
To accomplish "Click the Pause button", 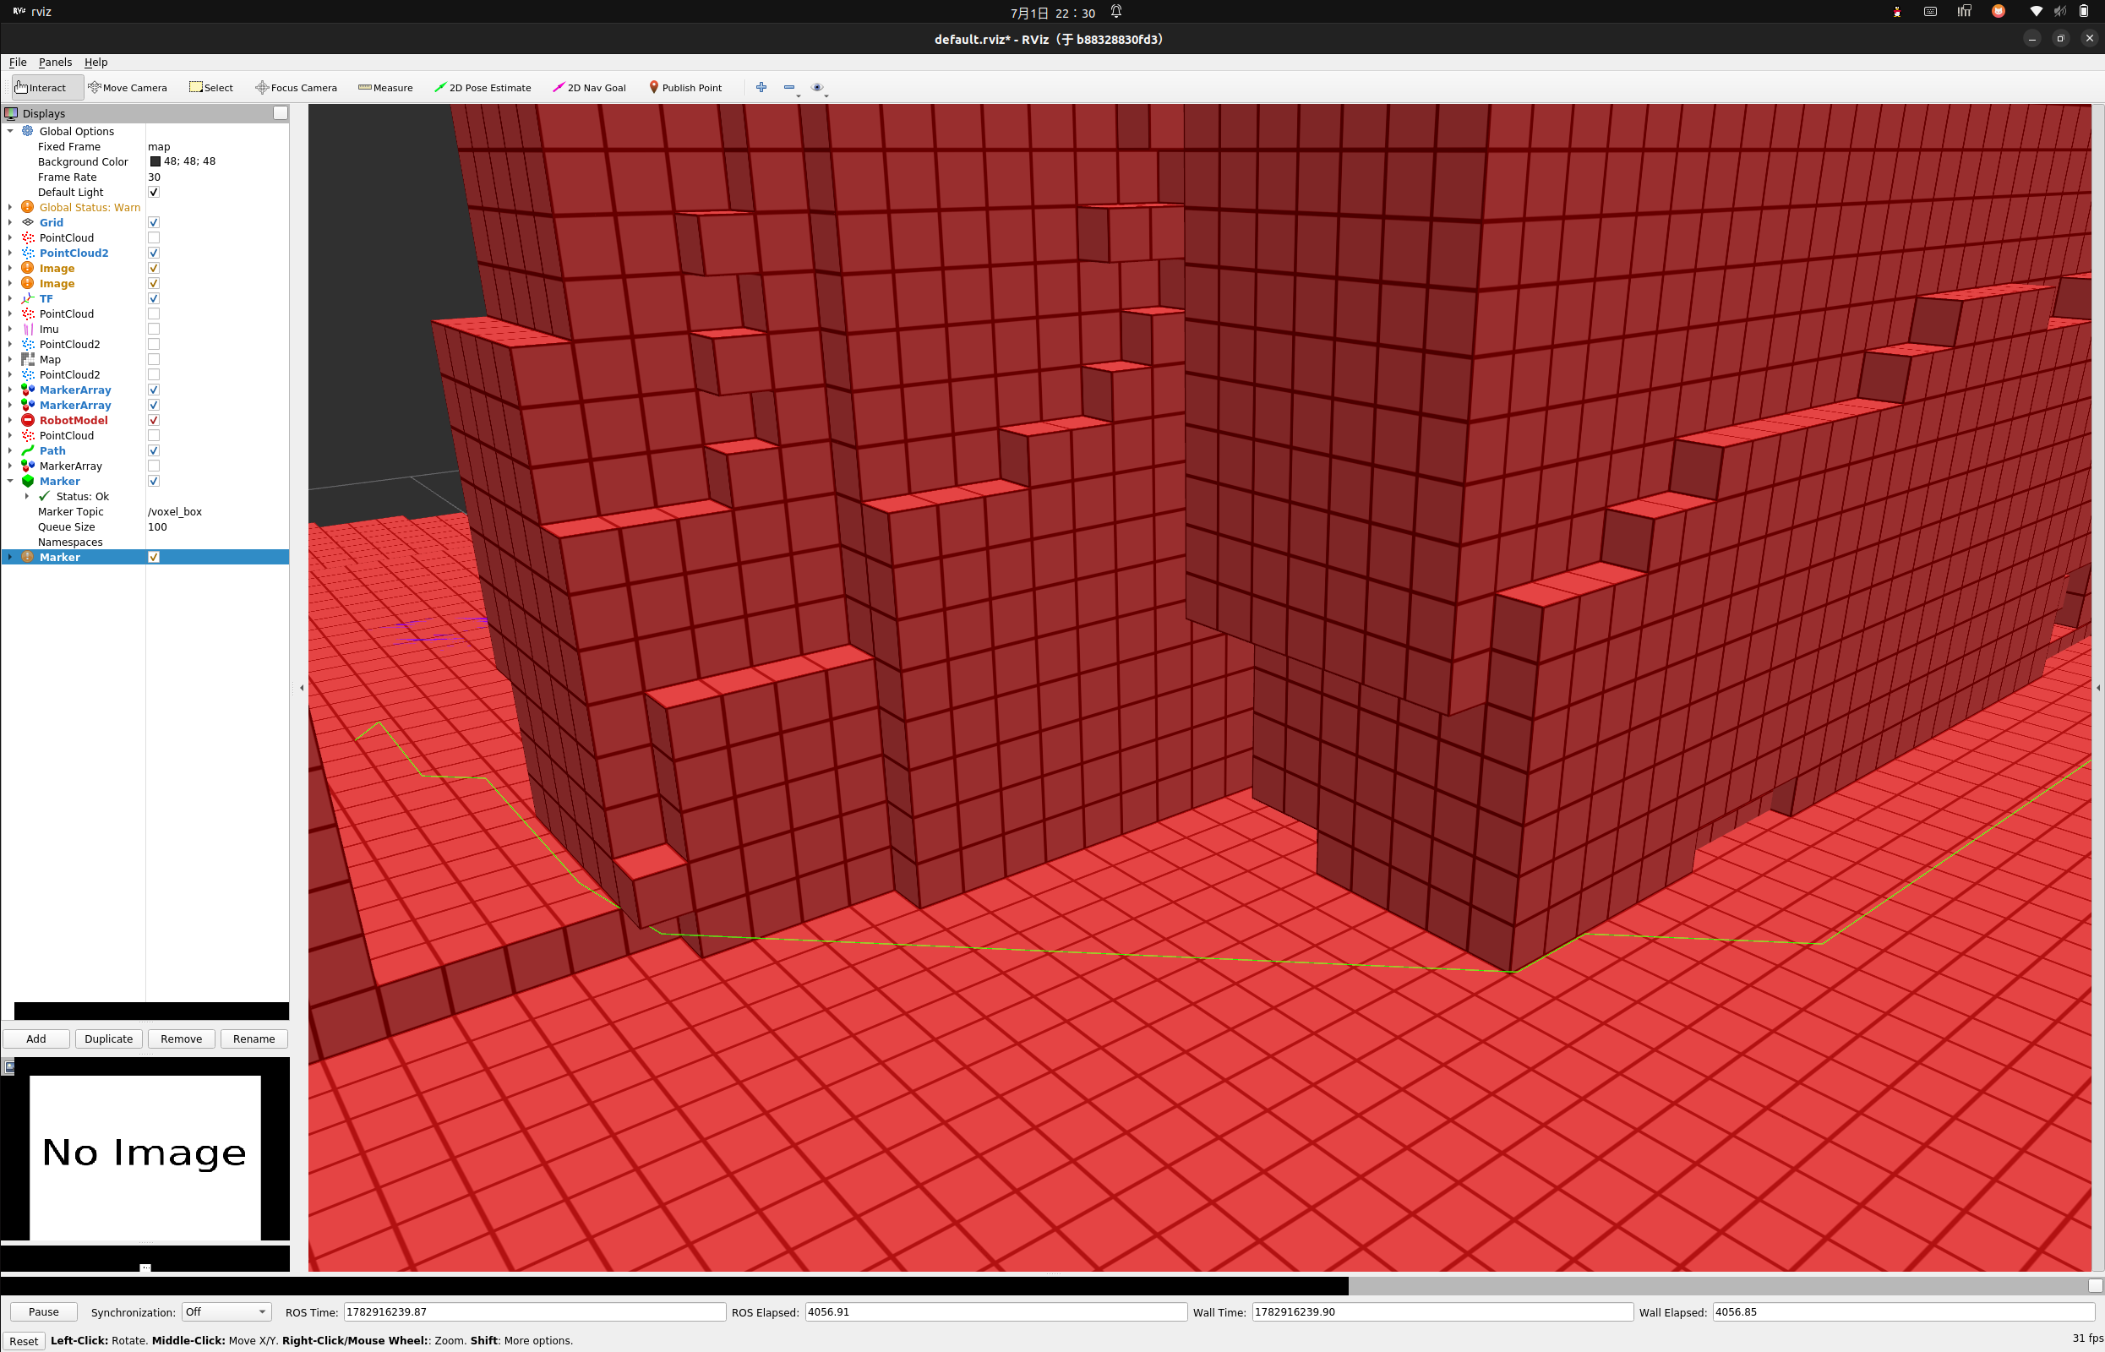I will 44,1311.
